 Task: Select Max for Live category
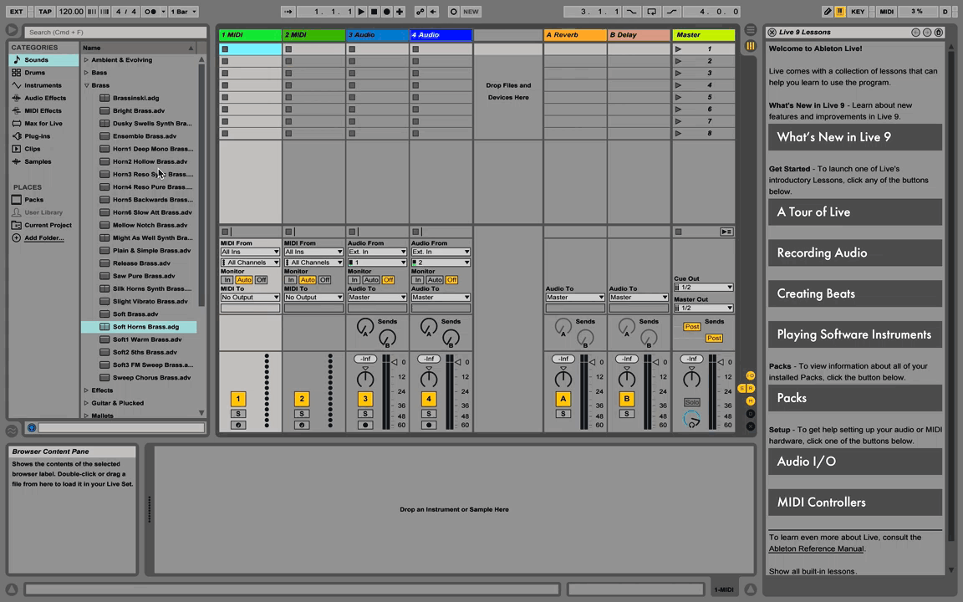point(43,124)
